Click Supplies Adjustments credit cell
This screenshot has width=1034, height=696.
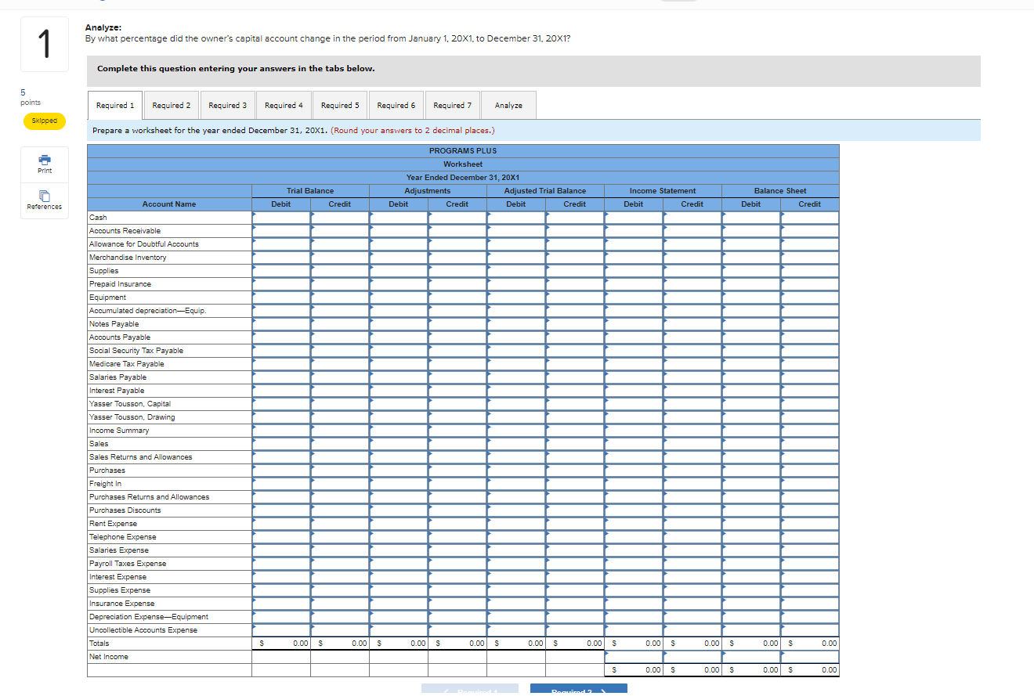(457, 271)
